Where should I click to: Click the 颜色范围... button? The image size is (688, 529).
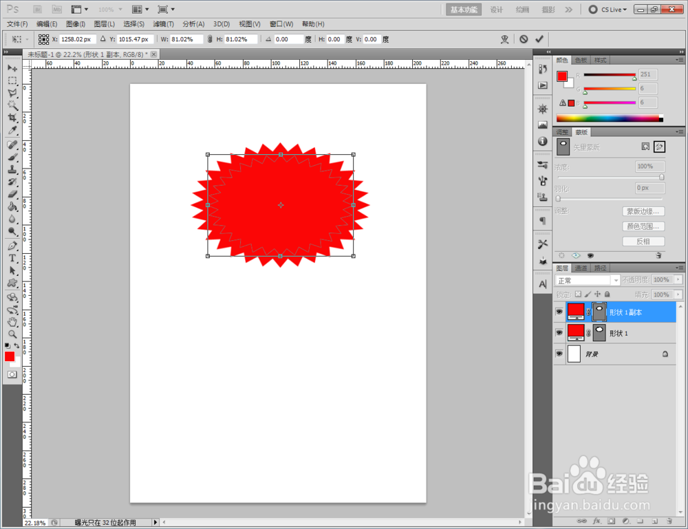643,226
